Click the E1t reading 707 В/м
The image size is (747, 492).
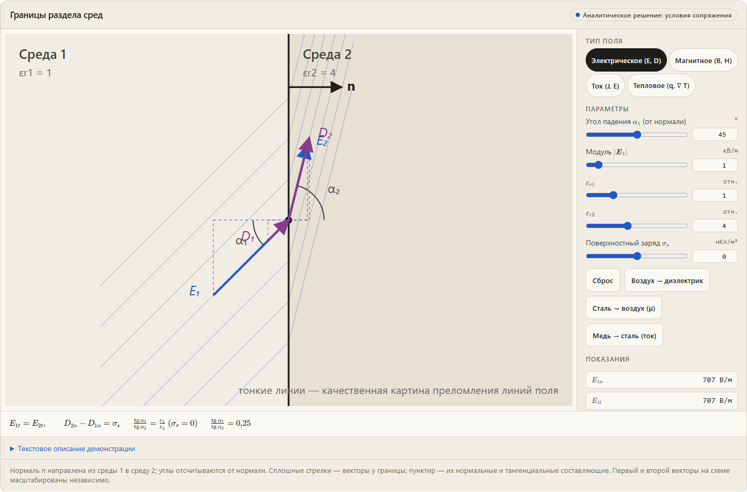pos(662,401)
